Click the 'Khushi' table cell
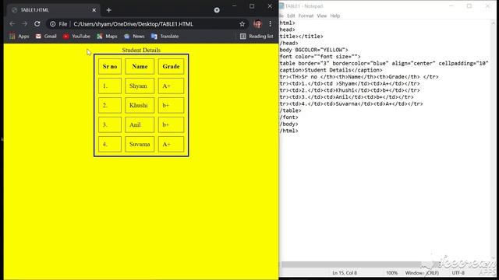499x280 pixels. (140, 106)
